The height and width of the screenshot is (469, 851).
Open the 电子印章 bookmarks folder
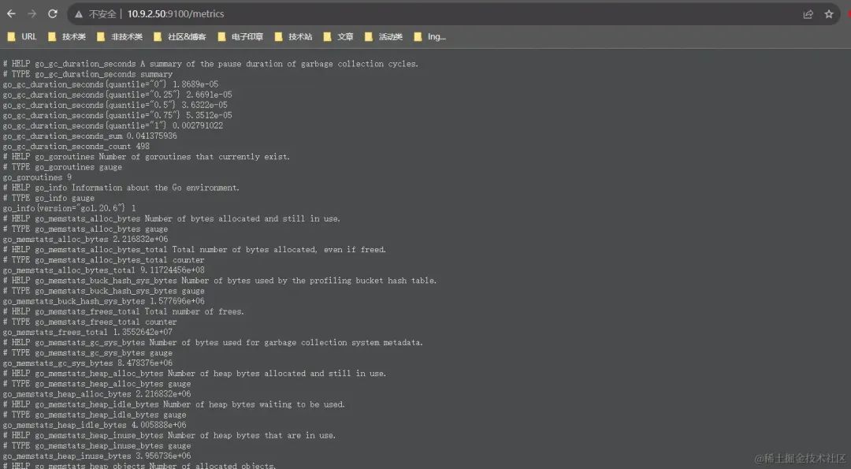click(x=240, y=37)
